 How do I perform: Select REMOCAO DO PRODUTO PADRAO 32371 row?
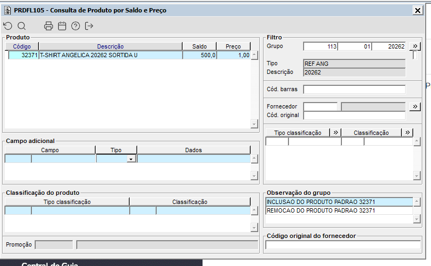point(339,210)
